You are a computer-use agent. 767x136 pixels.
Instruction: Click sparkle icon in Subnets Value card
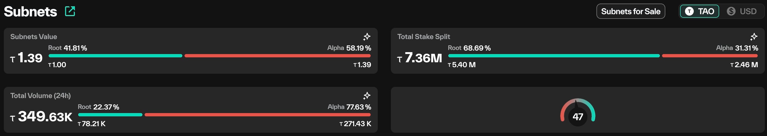[x=367, y=37]
